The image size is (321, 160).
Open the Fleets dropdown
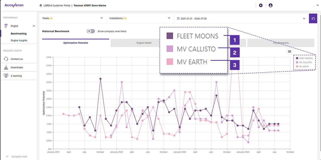pyautogui.click(x=73, y=18)
